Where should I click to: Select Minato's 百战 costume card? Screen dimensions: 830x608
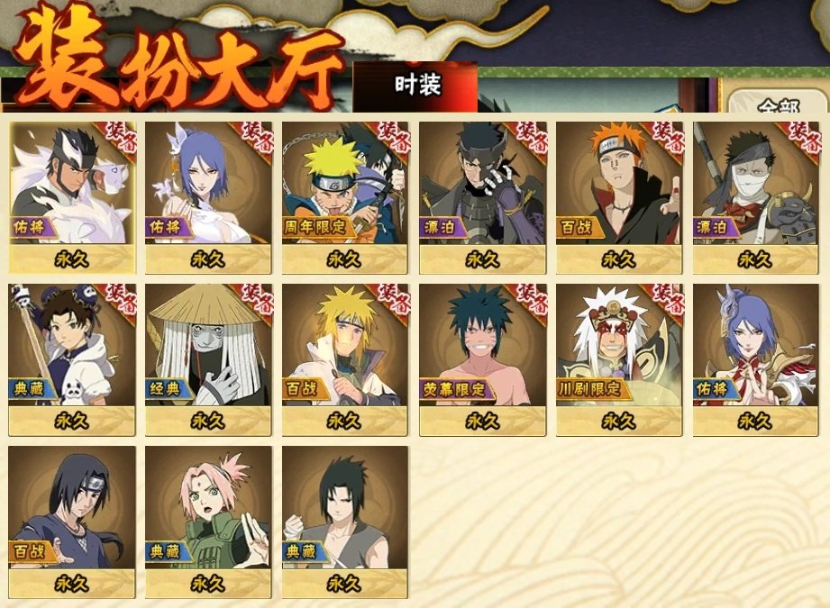345,359
